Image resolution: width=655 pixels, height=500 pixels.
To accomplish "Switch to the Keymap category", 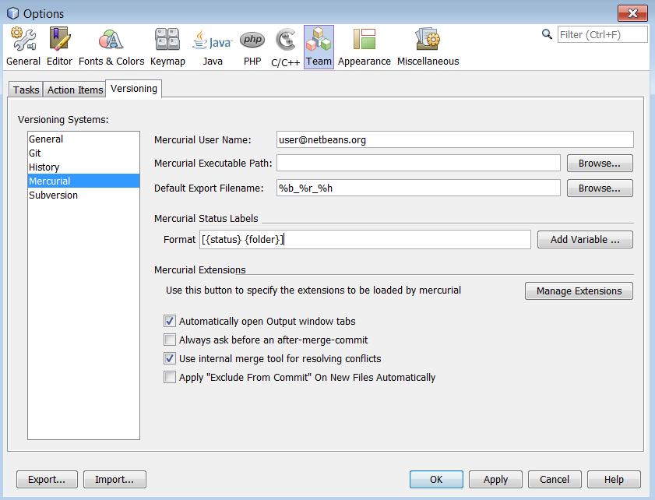I will click(x=167, y=47).
